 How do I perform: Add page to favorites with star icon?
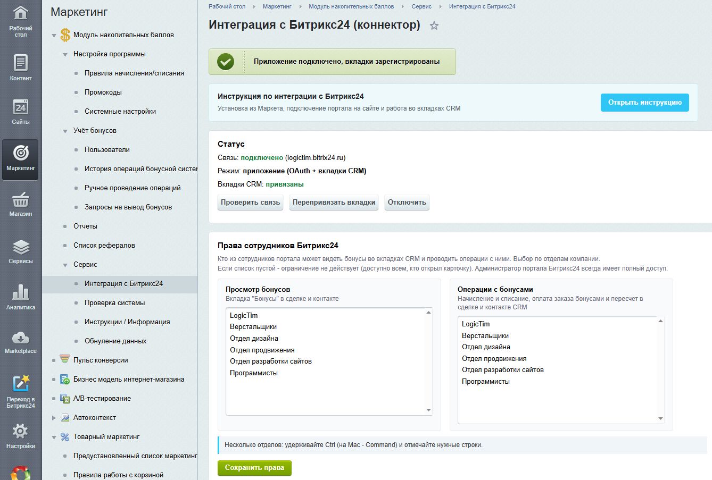(434, 26)
